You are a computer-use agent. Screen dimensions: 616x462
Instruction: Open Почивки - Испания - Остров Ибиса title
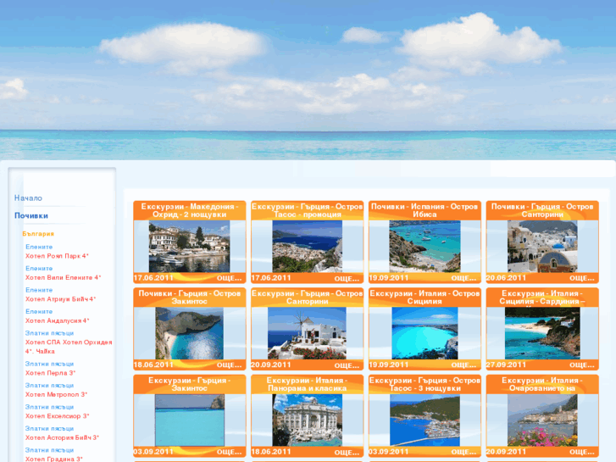pyautogui.click(x=425, y=210)
